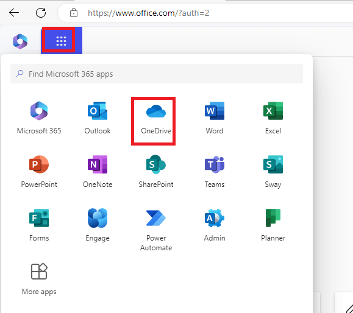Open Excel app
This screenshot has width=353, height=313.
(273, 118)
